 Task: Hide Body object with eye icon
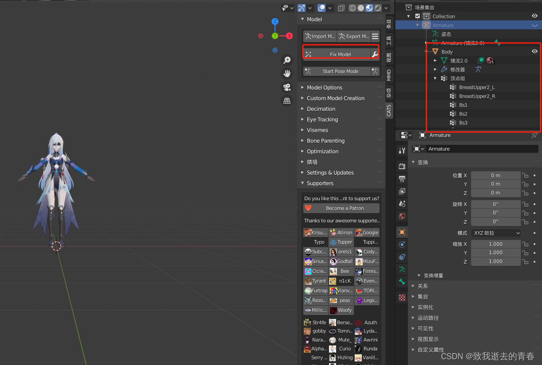534,51
